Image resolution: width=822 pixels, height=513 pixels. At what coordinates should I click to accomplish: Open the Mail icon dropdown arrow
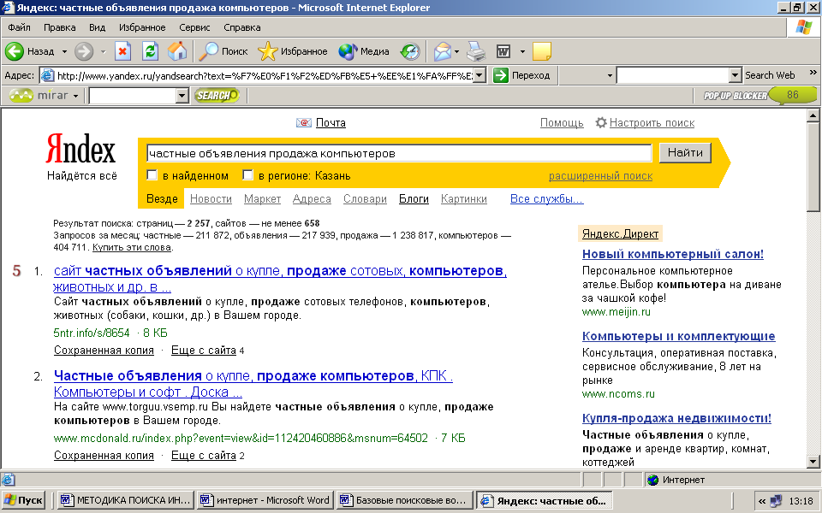(456, 51)
